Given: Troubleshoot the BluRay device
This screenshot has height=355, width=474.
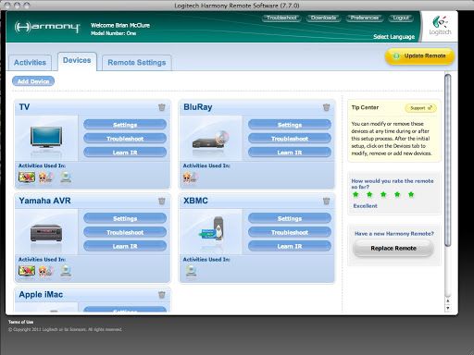Looking at the screenshot, I should point(290,139).
